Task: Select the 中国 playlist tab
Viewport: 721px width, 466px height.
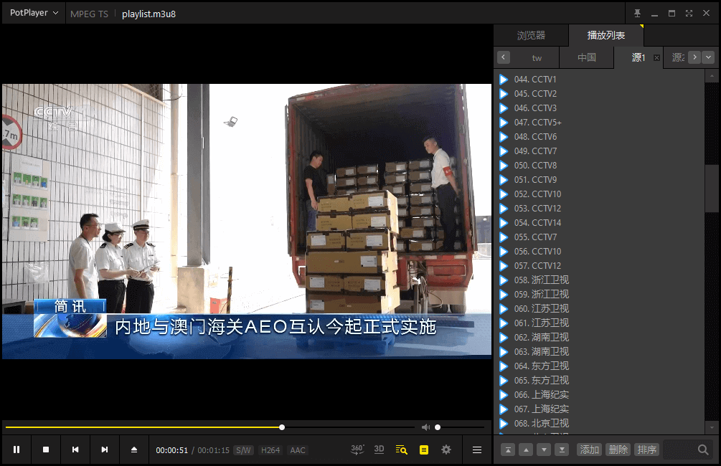Action: (587, 58)
